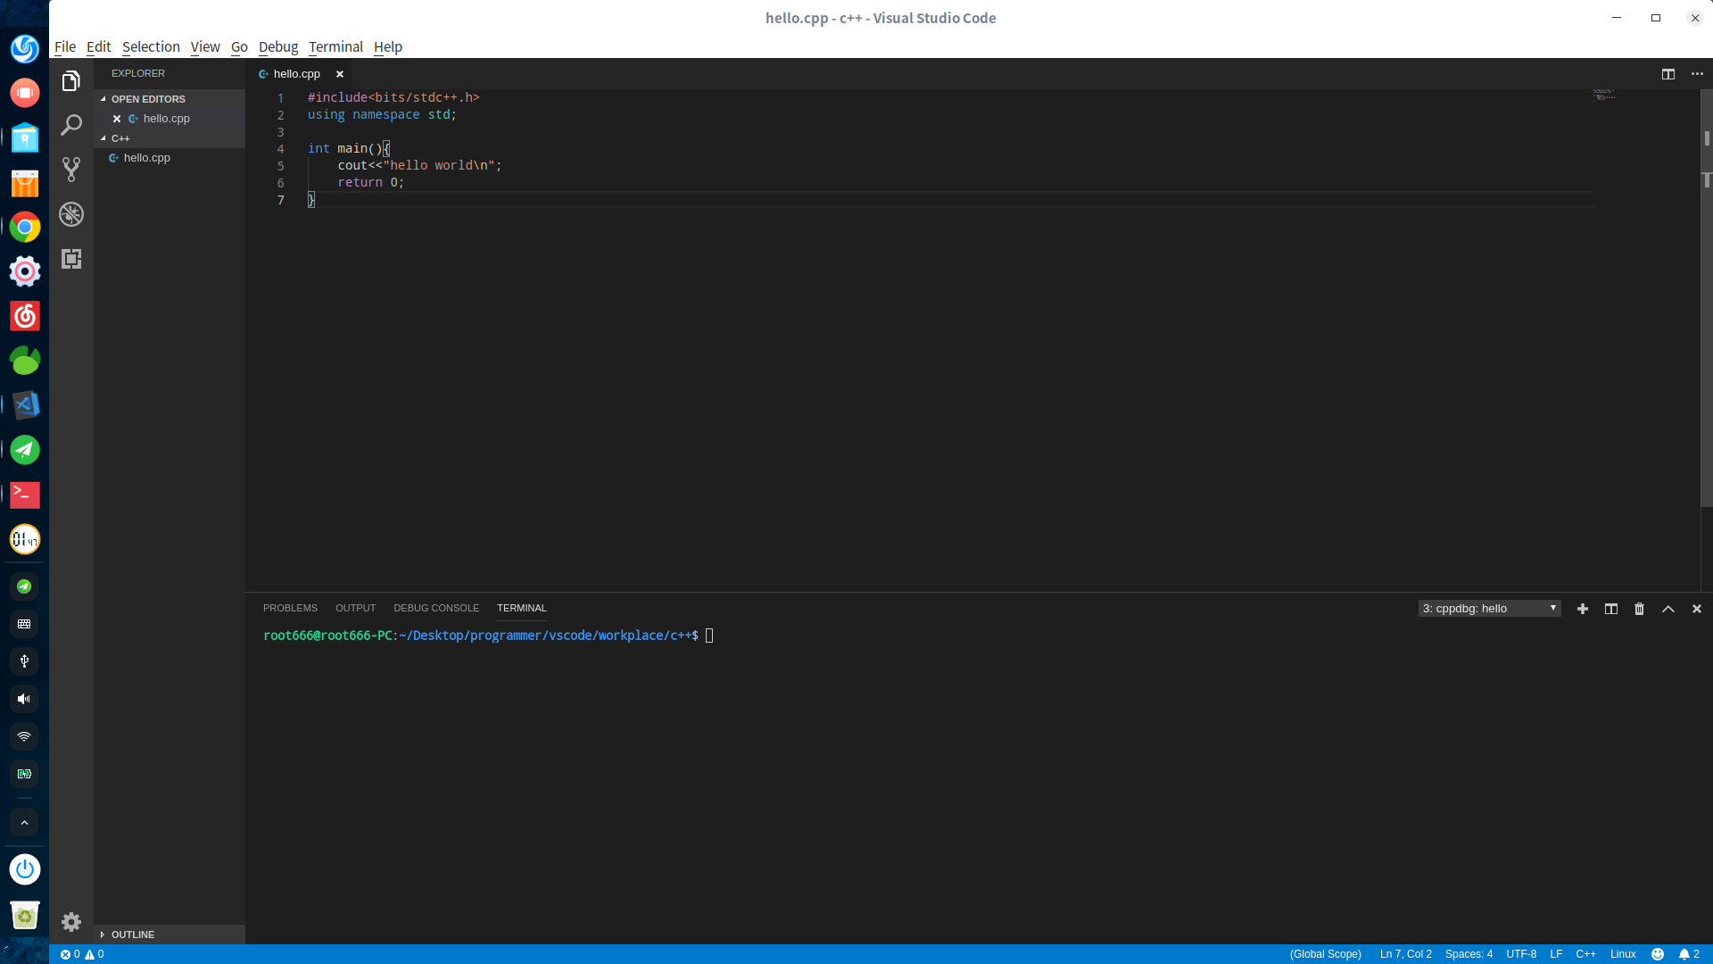Open hello.cpp in the C++ folder tree

tap(170, 158)
